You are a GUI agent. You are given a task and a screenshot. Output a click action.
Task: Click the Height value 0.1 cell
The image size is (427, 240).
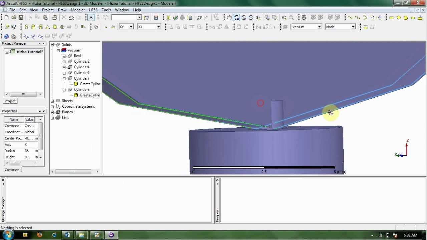click(x=29, y=157)
